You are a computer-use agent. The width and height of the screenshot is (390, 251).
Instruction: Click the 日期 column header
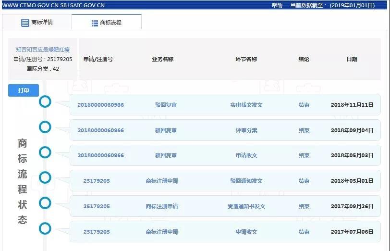point(352,60)
